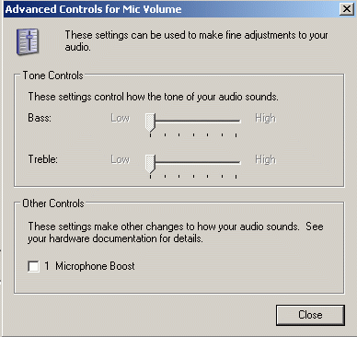This screenshot has width=357, height=337.
Task: Click the Advanced Controls for Mic Volume title bar
Action: [172, 9]
